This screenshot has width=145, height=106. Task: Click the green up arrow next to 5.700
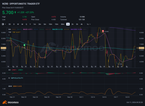coord(15,12)
